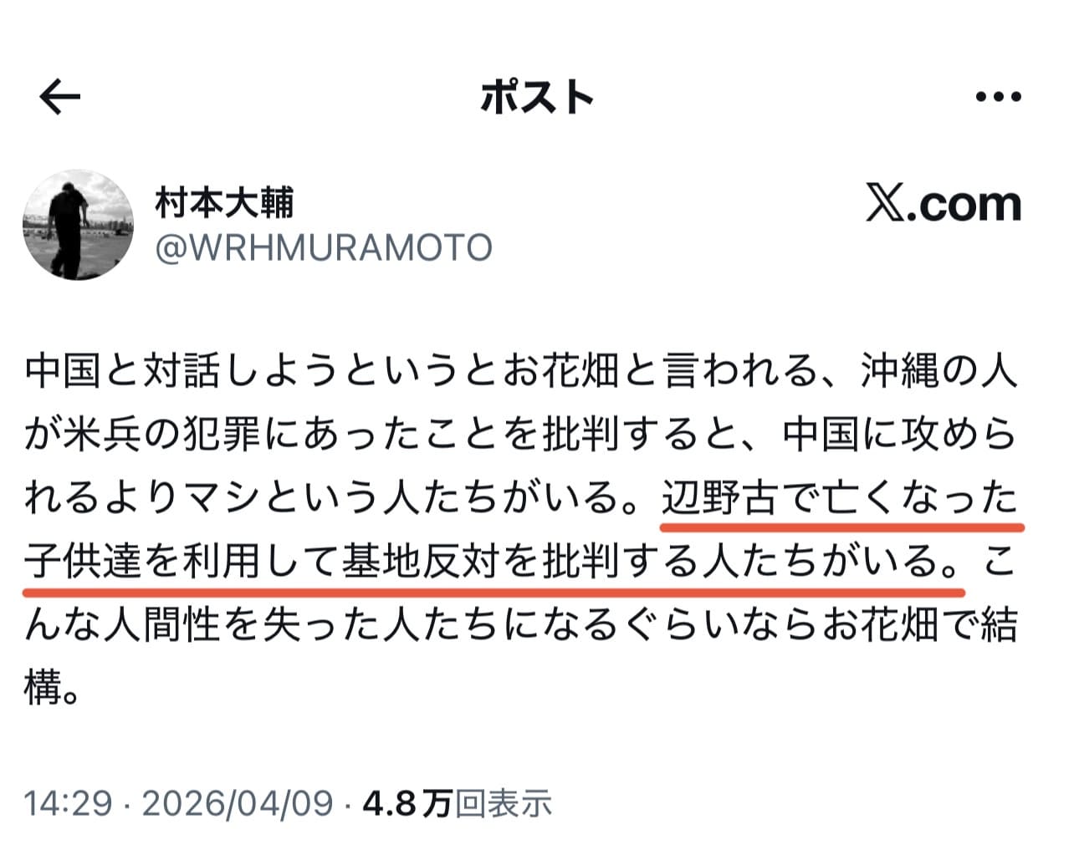Screen dimensions: 1079x850
Task: Open 村本大輔's profile avatar
Action: [x=78, y=224]
